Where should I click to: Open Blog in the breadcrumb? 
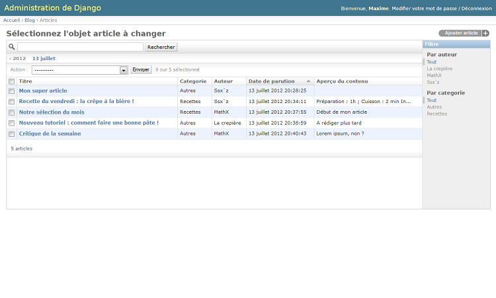click(30, 20)
